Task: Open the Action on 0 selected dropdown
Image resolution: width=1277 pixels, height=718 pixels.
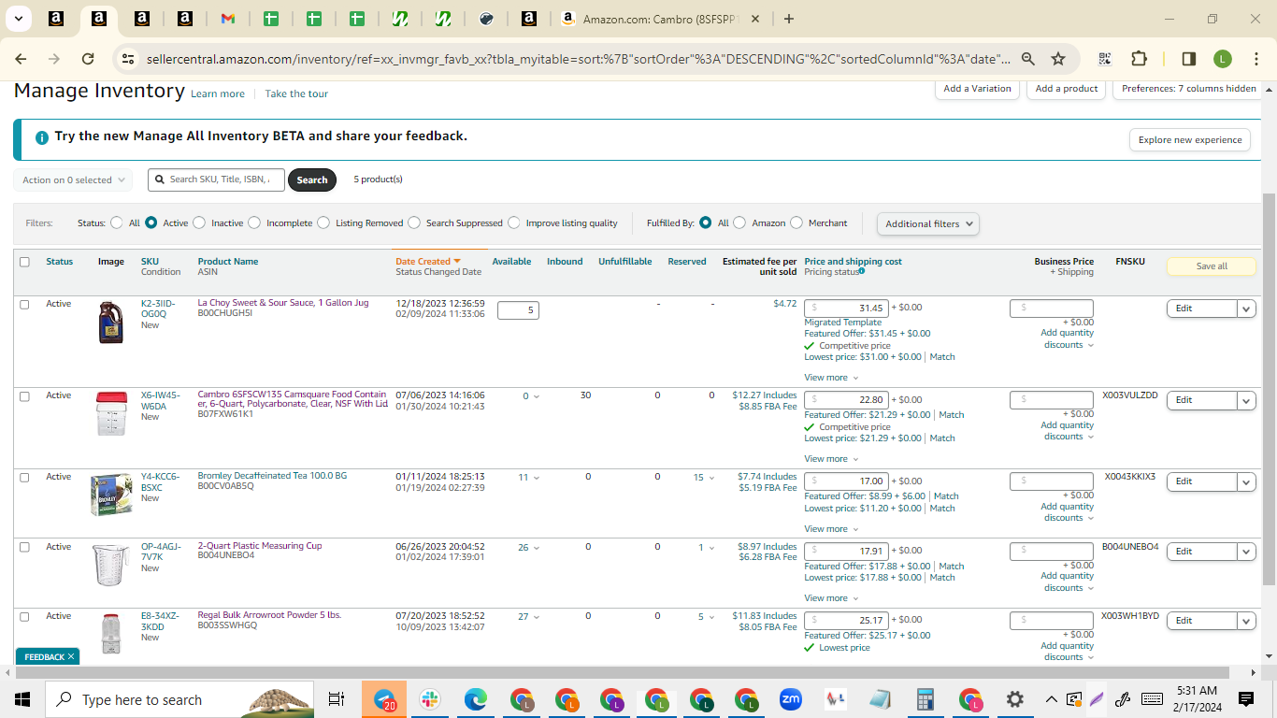Action: [x=73, y=180]
